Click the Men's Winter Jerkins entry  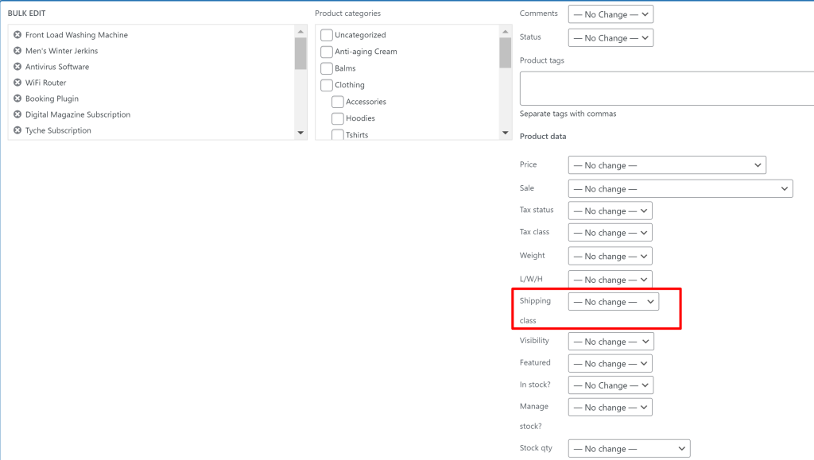tap(61, 51)
